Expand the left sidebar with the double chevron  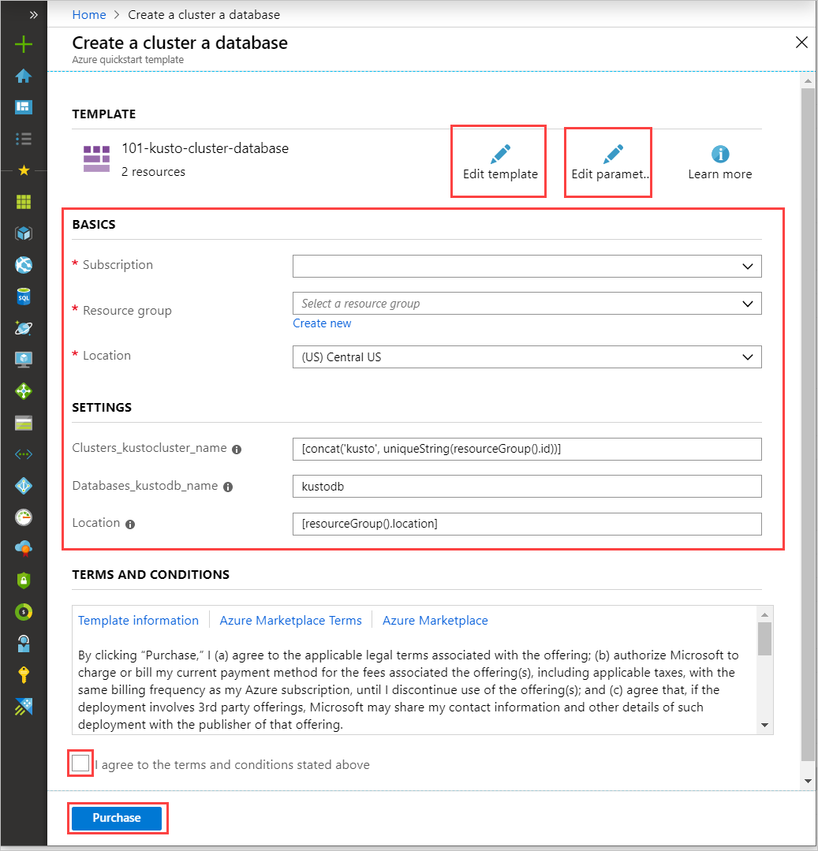(x=33, y=15)
